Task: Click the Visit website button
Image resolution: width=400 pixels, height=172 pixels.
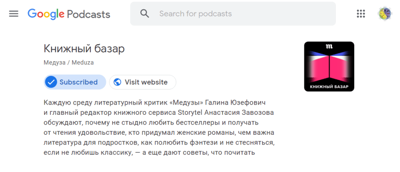Action: (142, 82)
